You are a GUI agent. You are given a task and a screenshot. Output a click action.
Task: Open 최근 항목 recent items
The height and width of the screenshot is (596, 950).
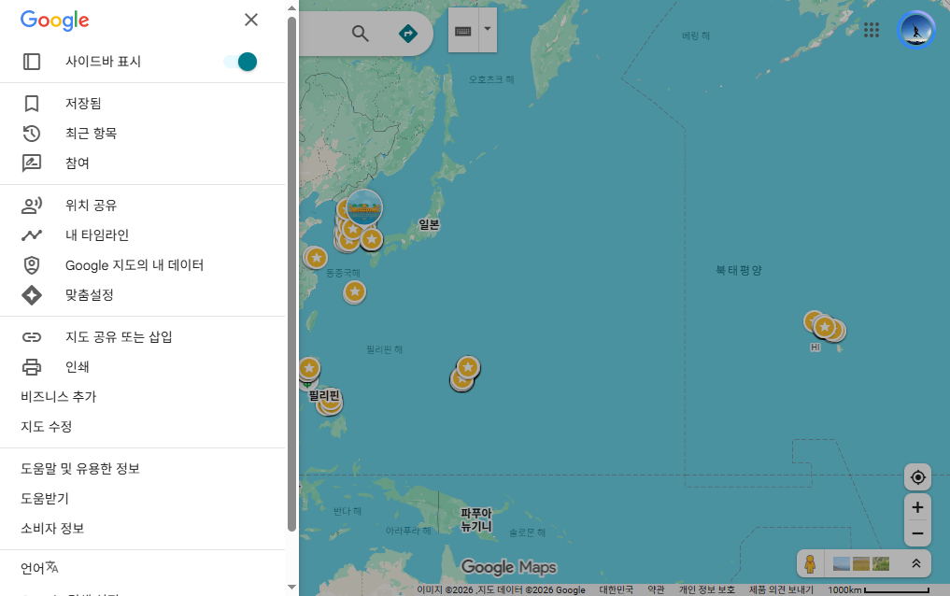pos(142,134)
